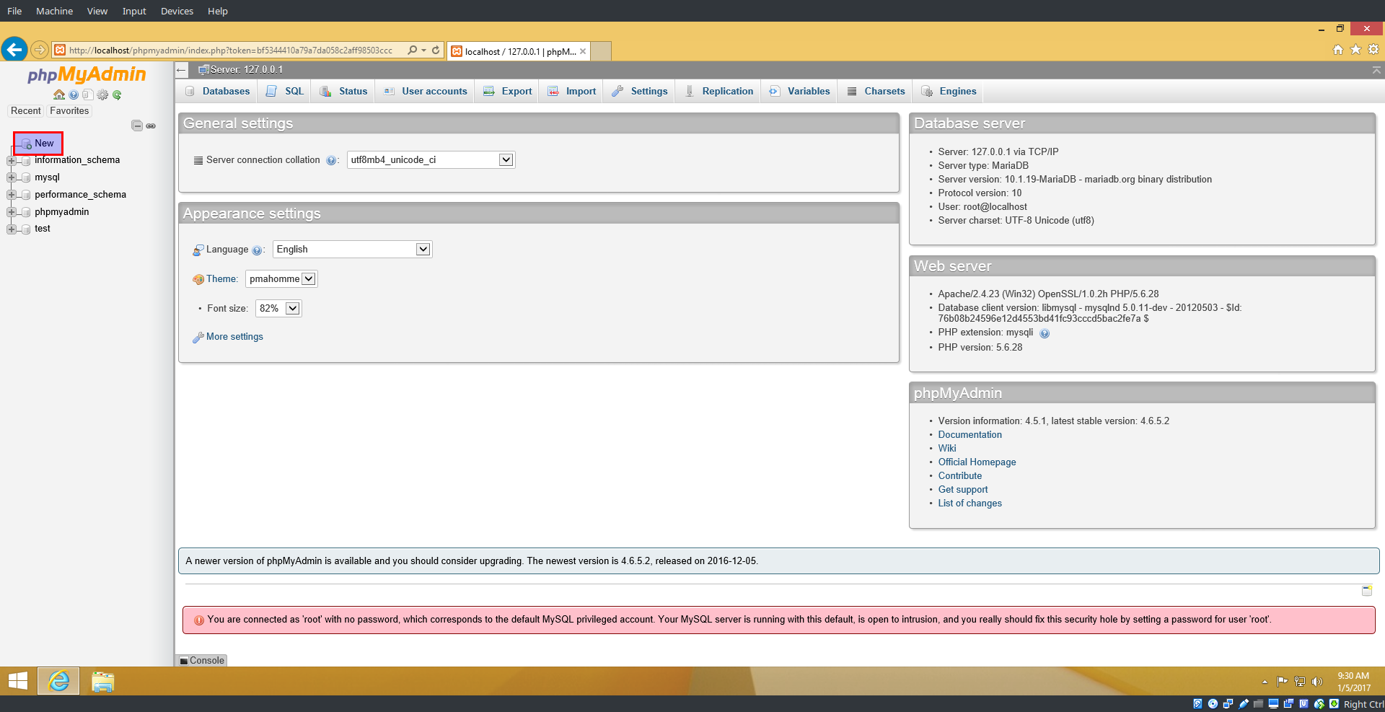1385x712 pixels.
Task: Open browser tools gear icon
Action: 1373,49
